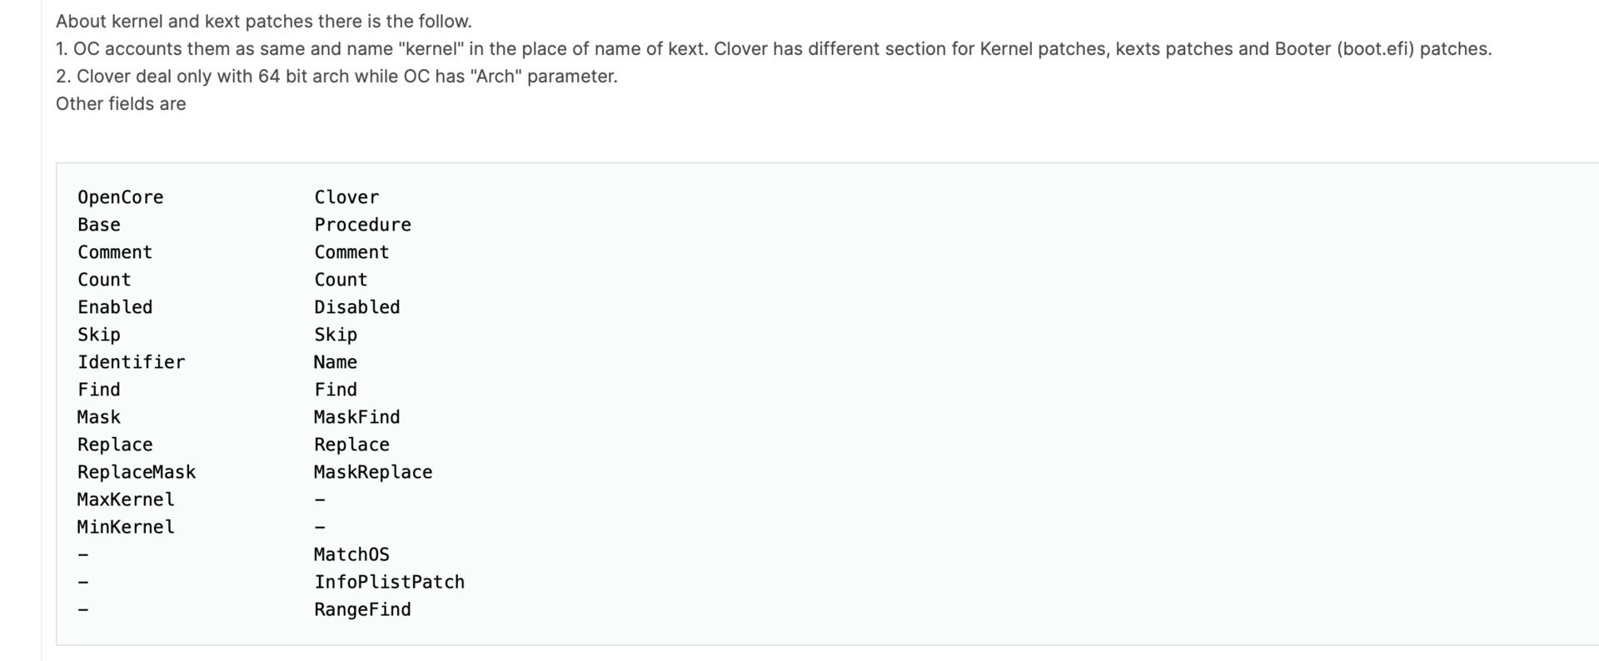Click the MatchOS field name
This screenshot has height=661, width=1599.
coord(351,554)
